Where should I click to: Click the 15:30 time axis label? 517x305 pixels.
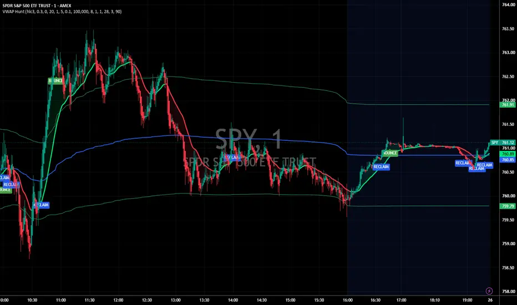click(x=319, y=300)
